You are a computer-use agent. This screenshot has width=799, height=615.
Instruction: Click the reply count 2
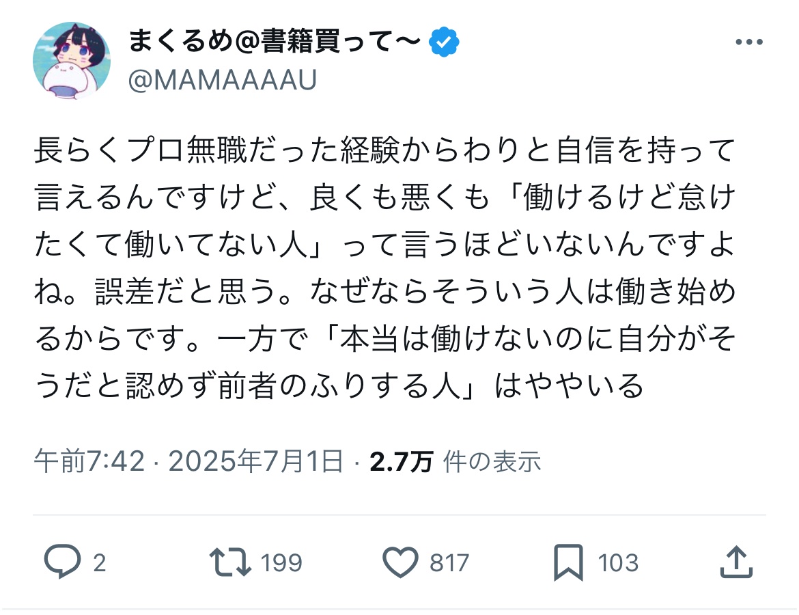click(x=100, y=563)
